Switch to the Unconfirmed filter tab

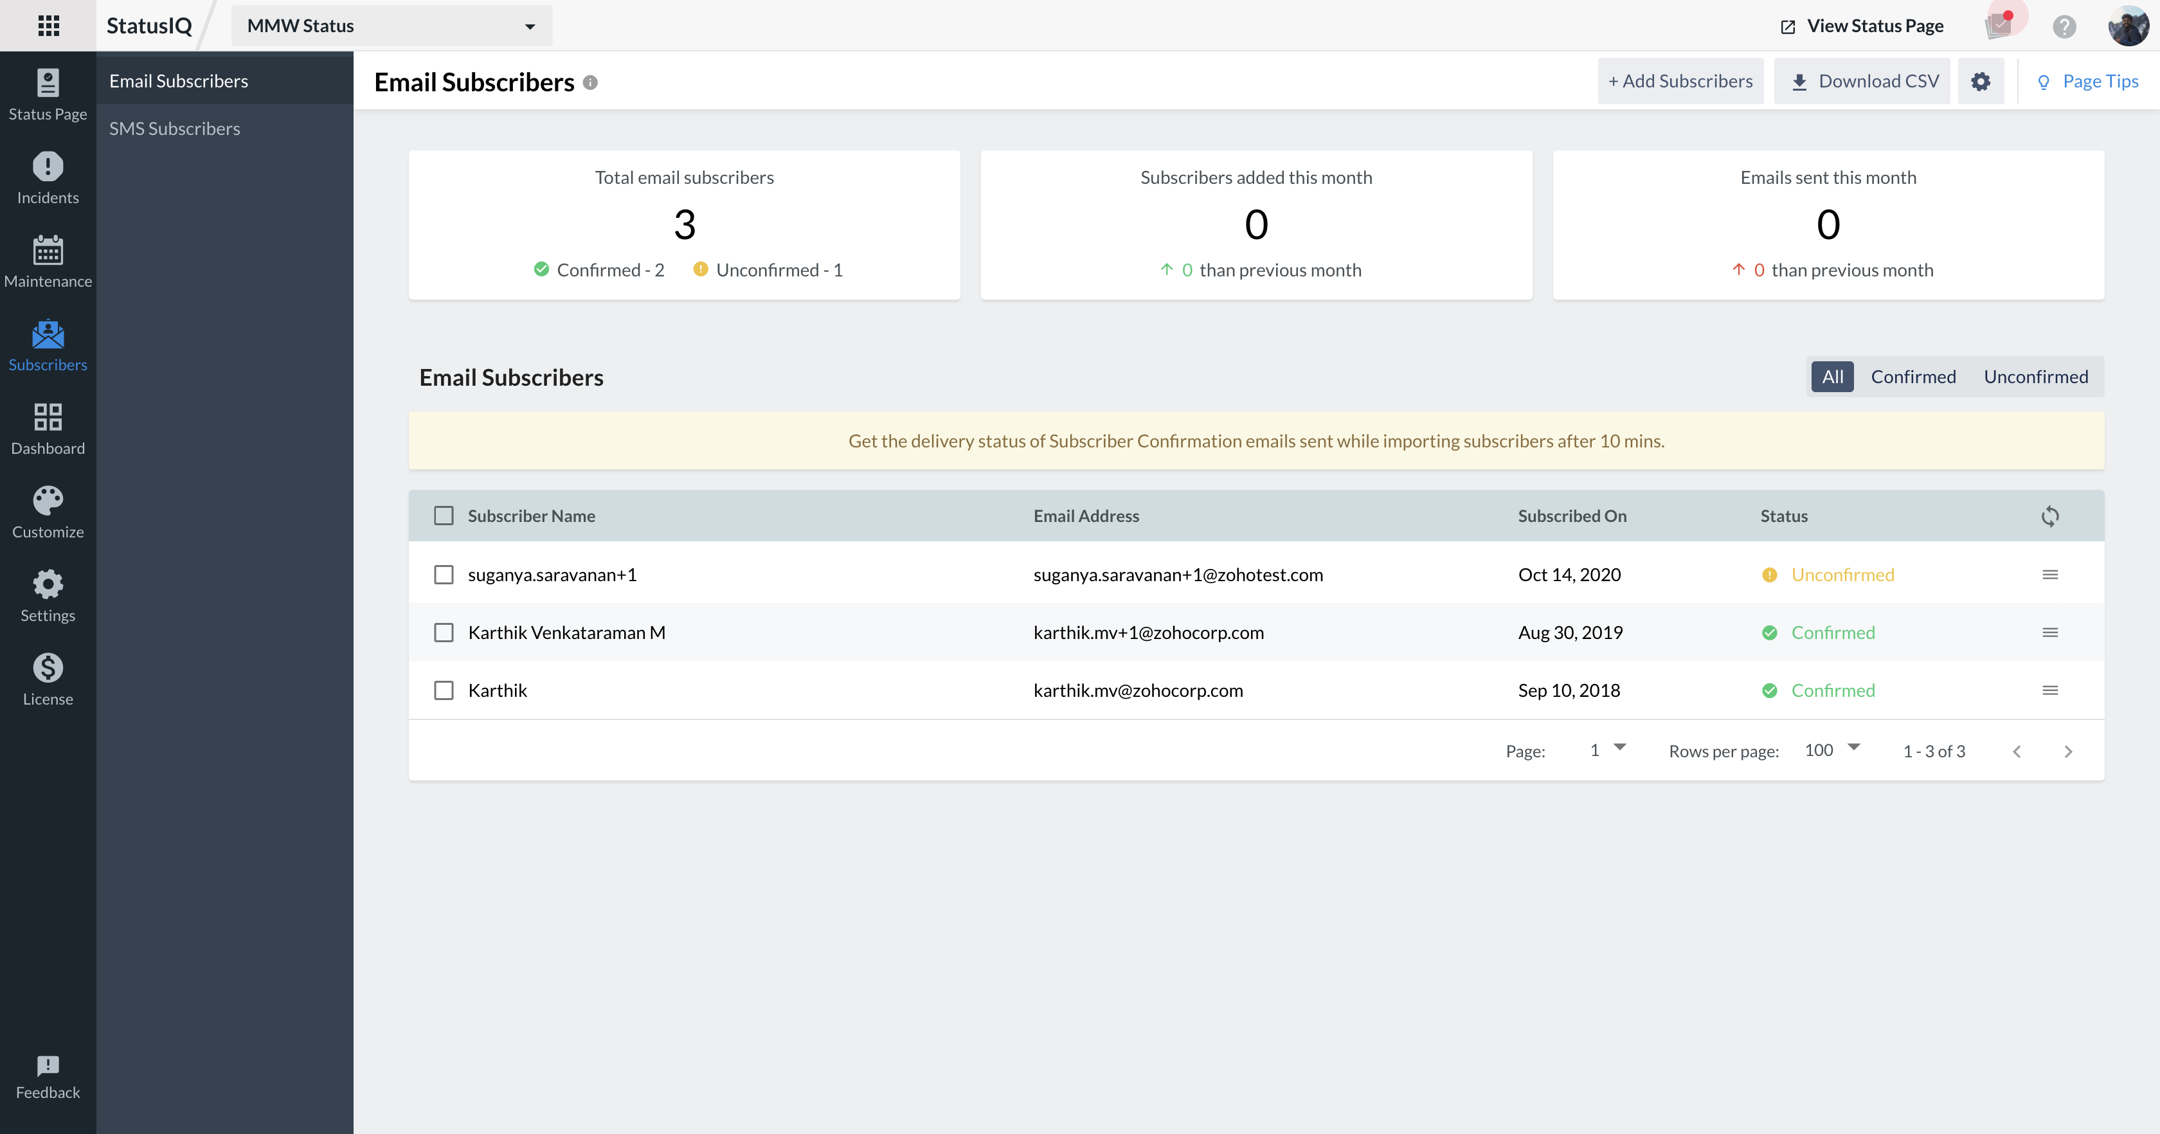(2035, 377)
